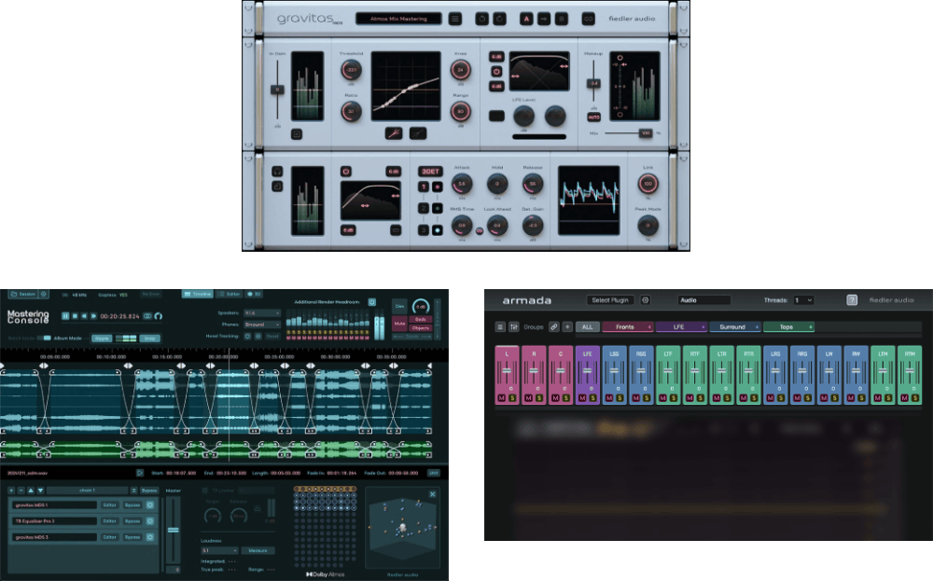Adjust the gravitas Threshold knob
The image size is (933, 581).
tap(351, 70)
